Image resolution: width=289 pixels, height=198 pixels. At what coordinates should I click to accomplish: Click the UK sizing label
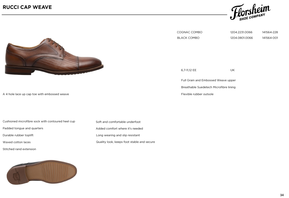click(x=233, y=70)
